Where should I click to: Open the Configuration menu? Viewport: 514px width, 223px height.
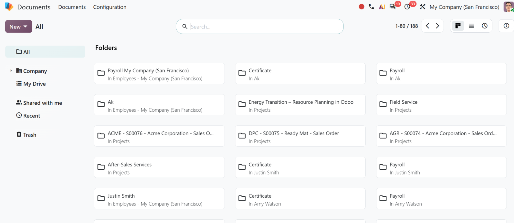pyautogui.click(x=110, y=7)
